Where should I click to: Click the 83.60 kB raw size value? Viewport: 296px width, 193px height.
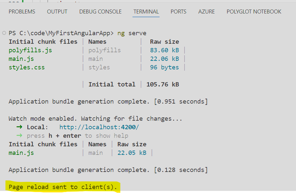(164, 50)
